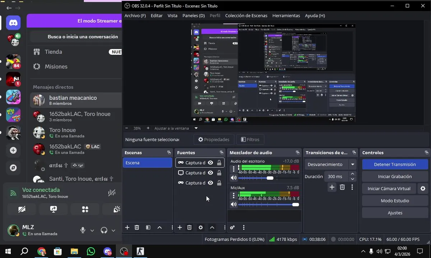Move source up arrow in Fuentes toolbar
This screenshot has width=431, height=258.
212,228
